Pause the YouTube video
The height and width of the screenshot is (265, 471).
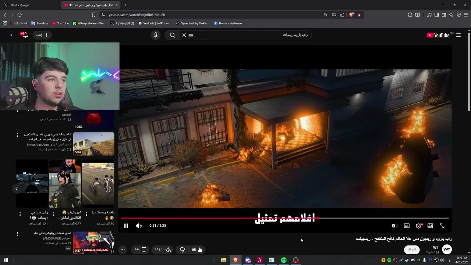click(126, 226)
